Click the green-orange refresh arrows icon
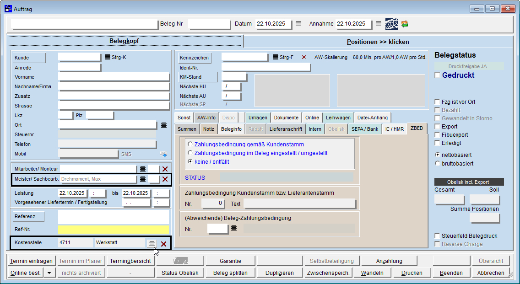This screenshot has width=520, height=284. pyautogui.click(x=405, y=24)
